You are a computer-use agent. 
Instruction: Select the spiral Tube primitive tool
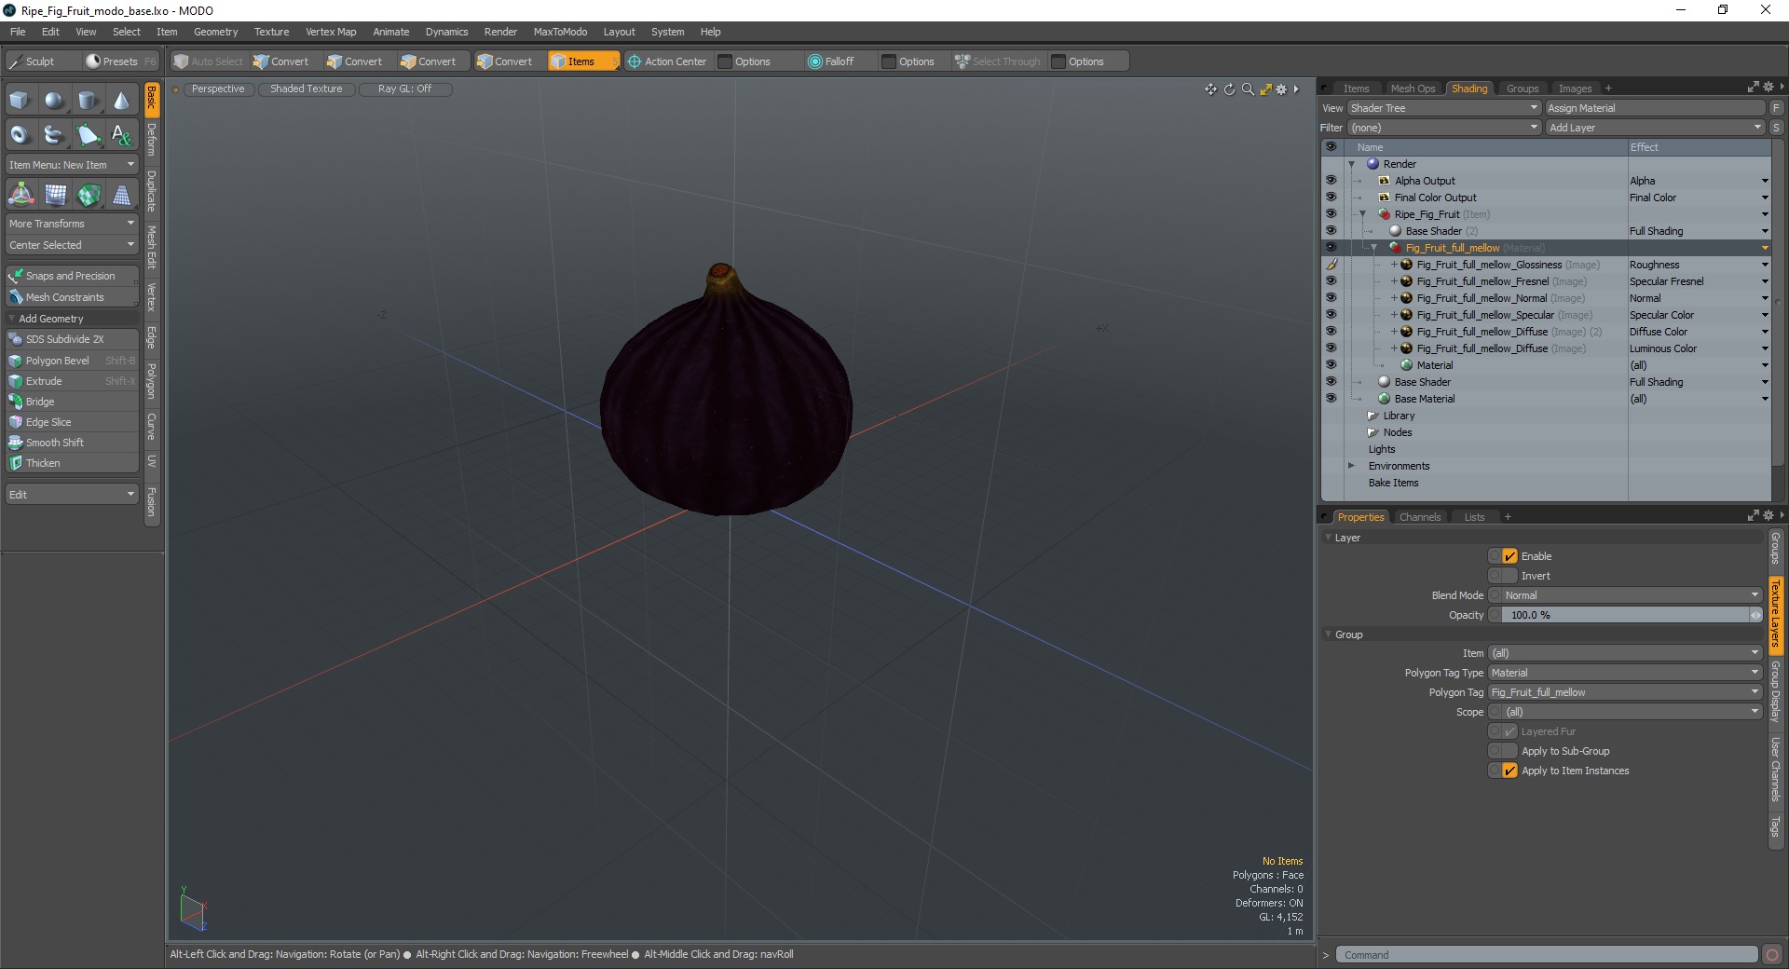click(54, 135)
